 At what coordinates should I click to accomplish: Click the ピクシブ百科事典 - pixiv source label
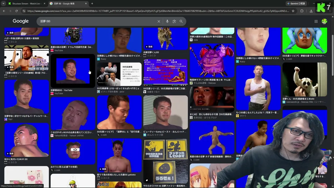112,92
